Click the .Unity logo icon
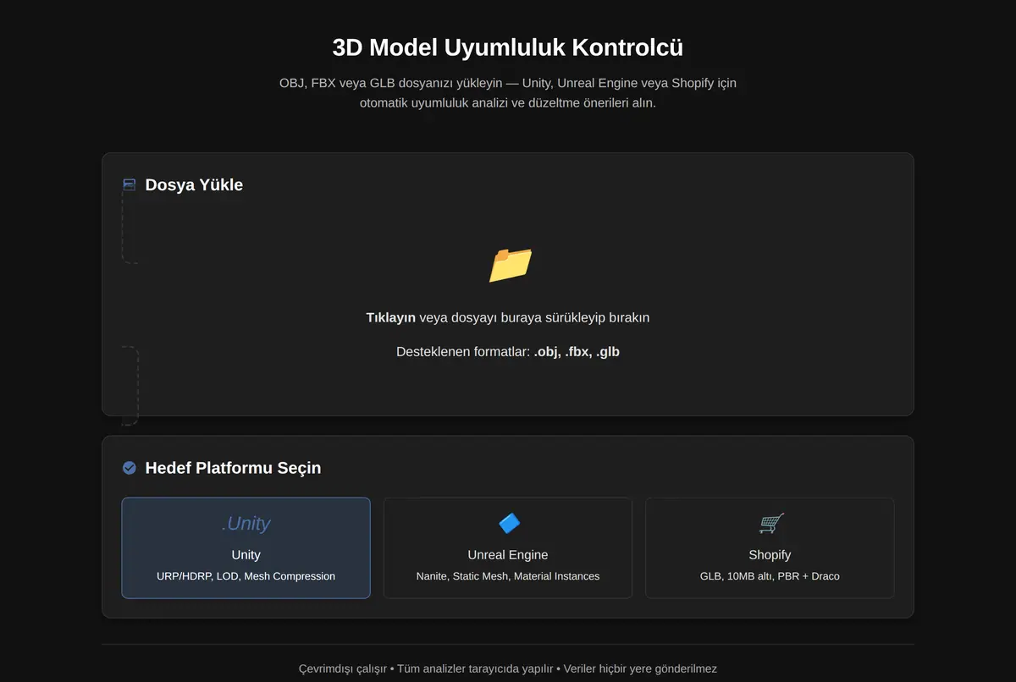This screenshot has width=1016, height=682. (x=246, y=523)
